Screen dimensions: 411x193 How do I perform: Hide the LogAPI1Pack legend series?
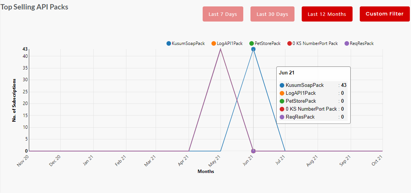(230, 43)
